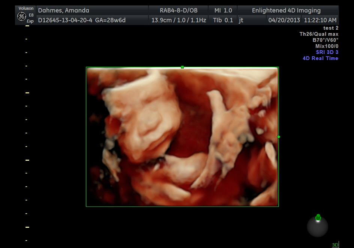Screen dimensions: 354x248
Task: Click the 'SRI 3D 3' setting
Action: coord(327,52)
